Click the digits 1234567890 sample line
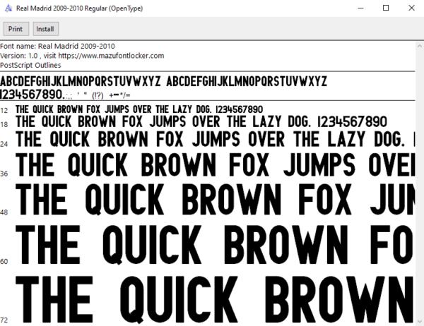 pos(65,95)
